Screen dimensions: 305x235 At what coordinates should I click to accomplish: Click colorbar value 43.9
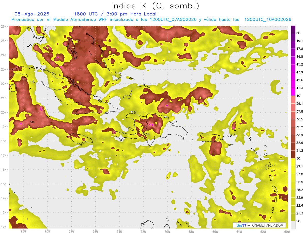300,72
